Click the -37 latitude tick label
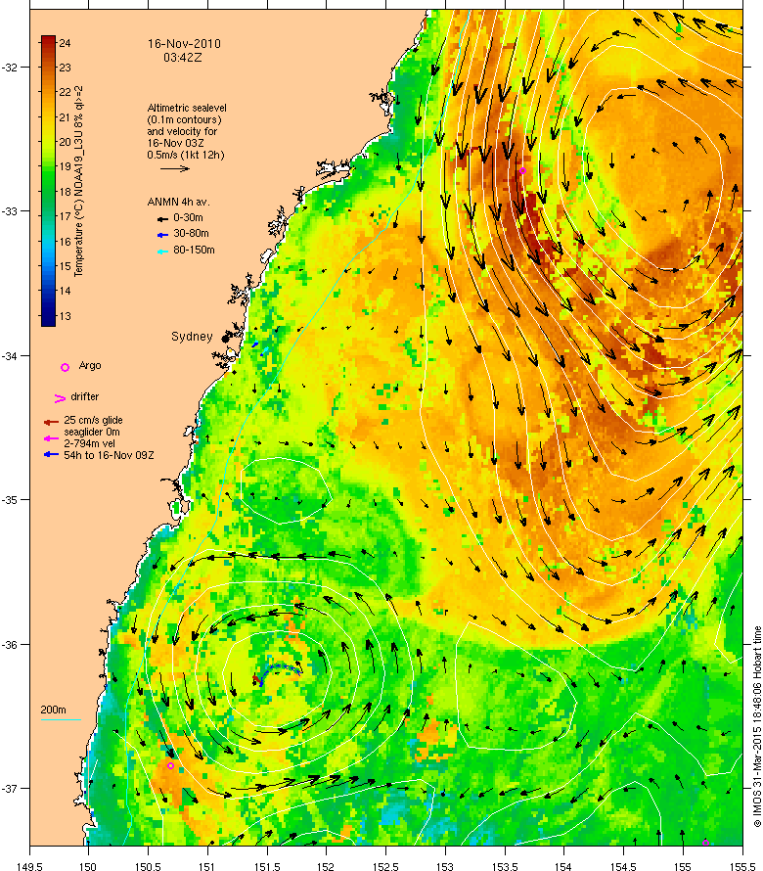 (x=10, y=789)
